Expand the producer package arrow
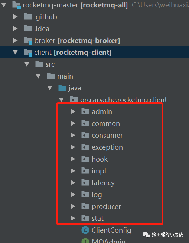The height and width of the screenshot is (243, 189). pos(73,206)
